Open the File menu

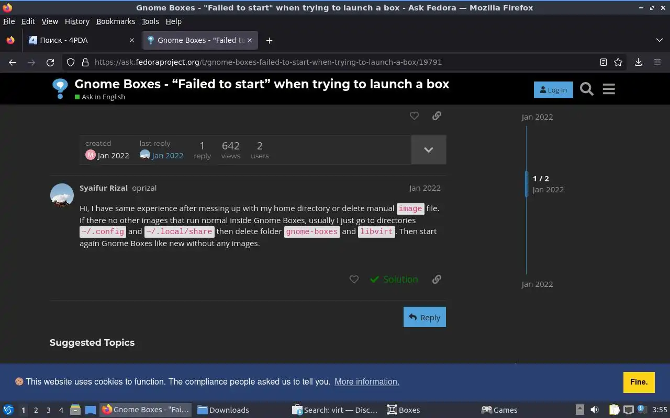point(9,21)
